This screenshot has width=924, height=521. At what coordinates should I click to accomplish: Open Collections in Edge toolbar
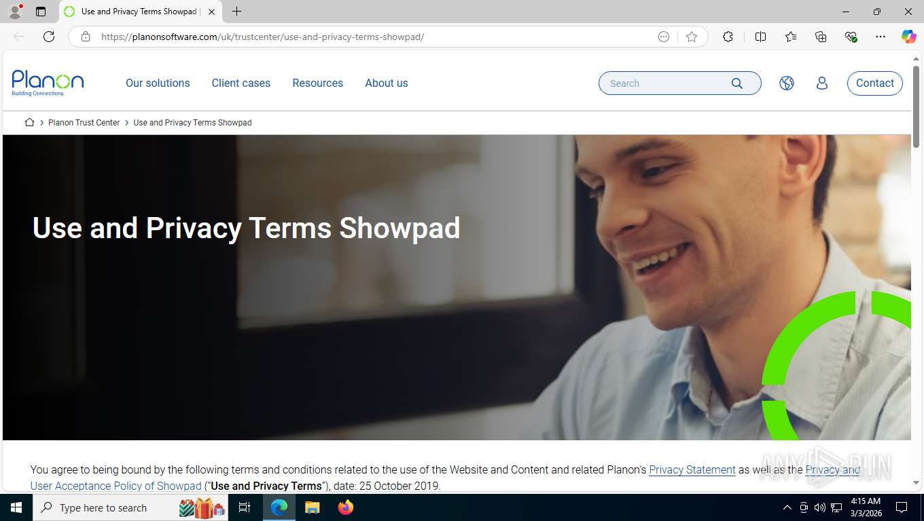coord(821,37)
